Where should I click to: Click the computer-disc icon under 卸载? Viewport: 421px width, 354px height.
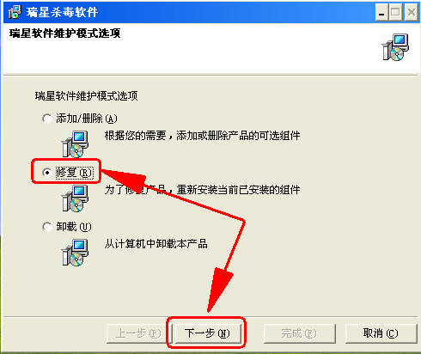point(76,253)
